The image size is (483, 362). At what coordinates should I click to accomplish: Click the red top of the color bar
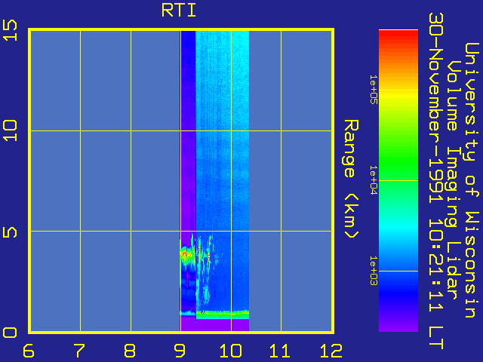click(398, 37)
